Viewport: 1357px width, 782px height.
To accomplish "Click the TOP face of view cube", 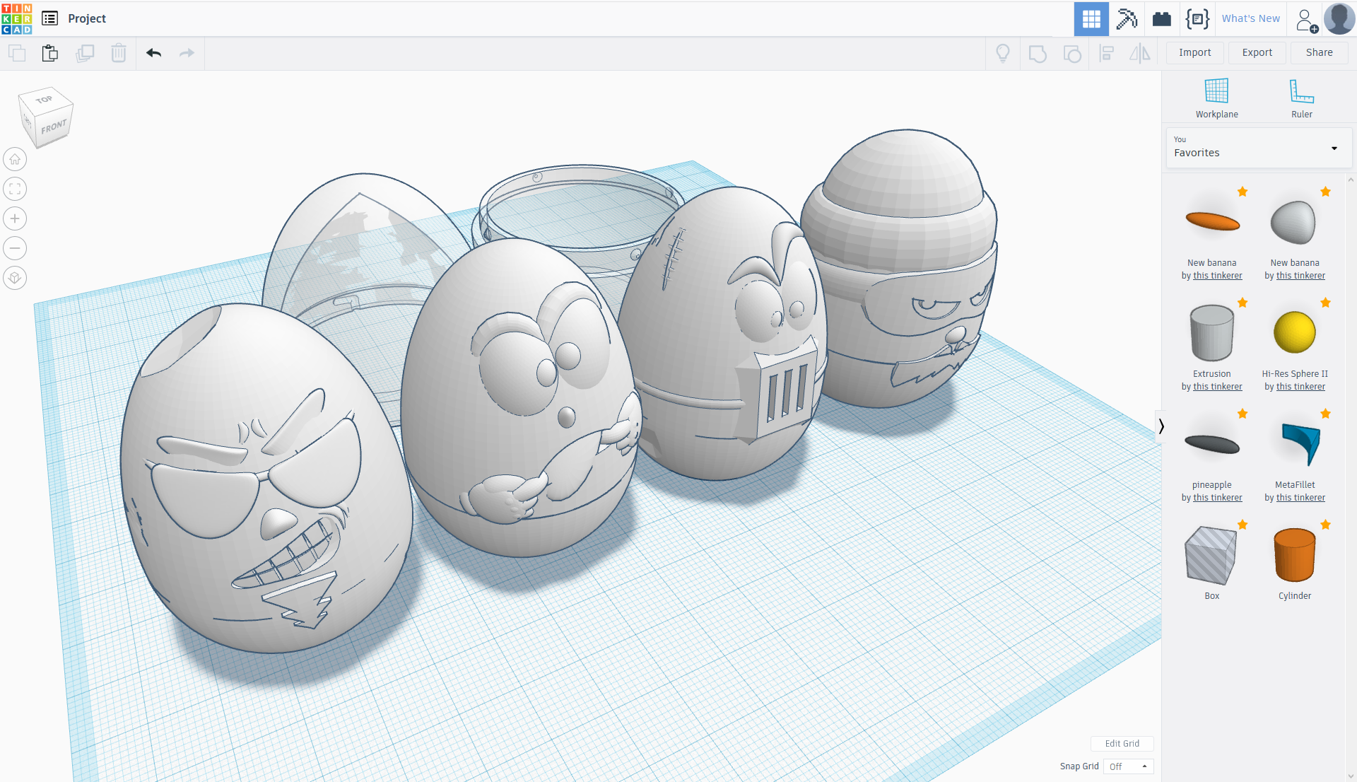I will 45,99.
